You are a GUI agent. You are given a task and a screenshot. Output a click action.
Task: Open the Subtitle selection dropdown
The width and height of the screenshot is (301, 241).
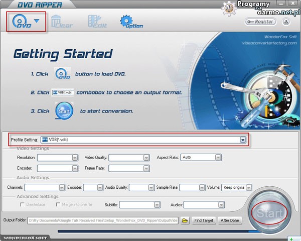(158, 205)
